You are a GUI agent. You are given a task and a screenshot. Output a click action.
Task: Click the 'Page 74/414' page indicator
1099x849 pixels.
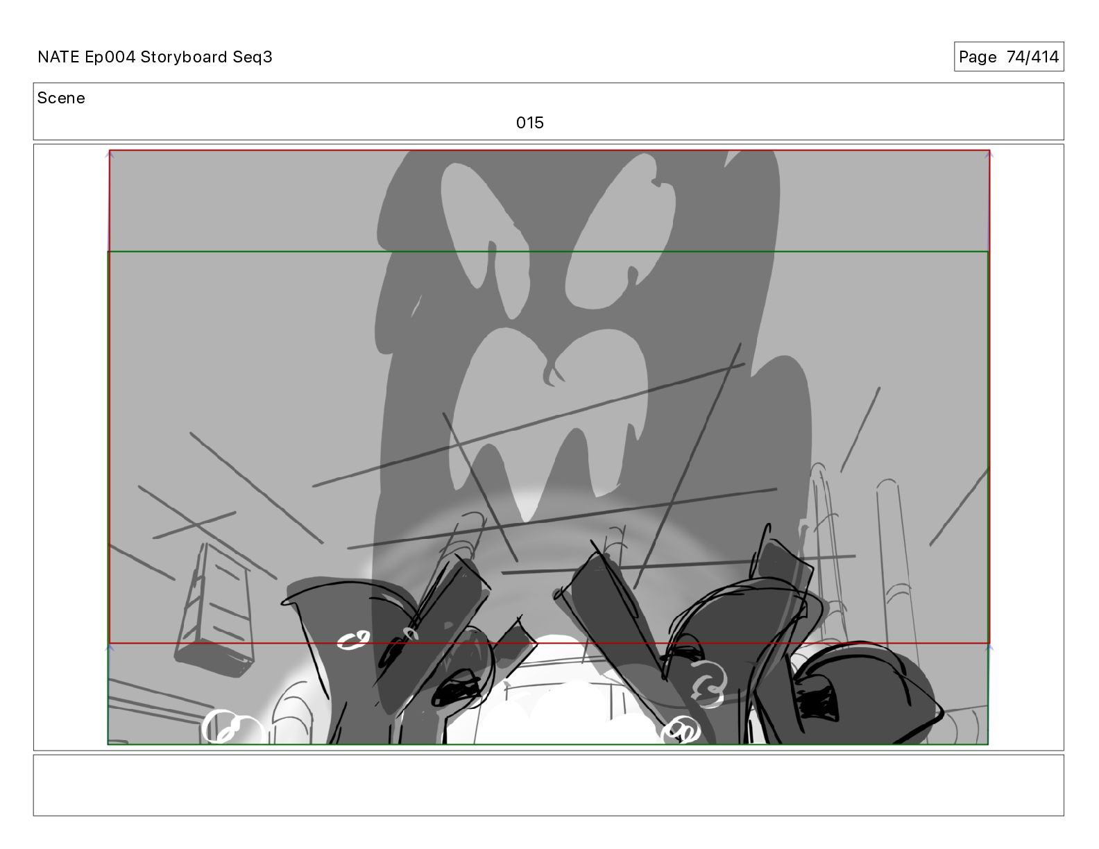point(1008,57)
